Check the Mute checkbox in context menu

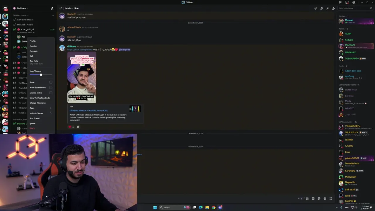pyautogui.click(x=51, y=82)
